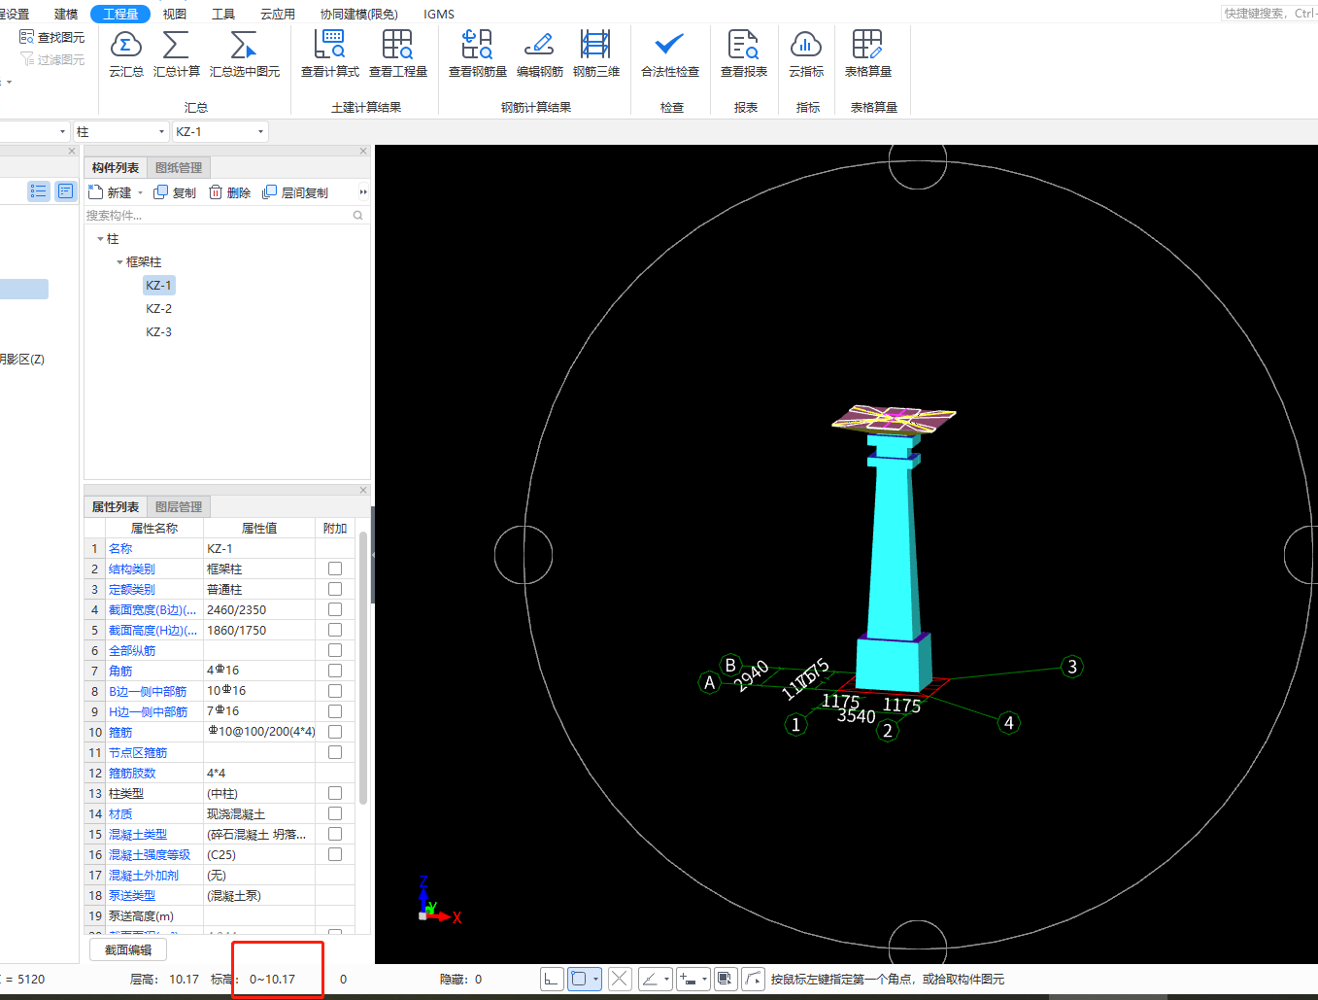The width and height of the screenshot is (1318, 1000).
Task: Open 云汇总 cloud summary tool
Action: [x=126, y=53]
